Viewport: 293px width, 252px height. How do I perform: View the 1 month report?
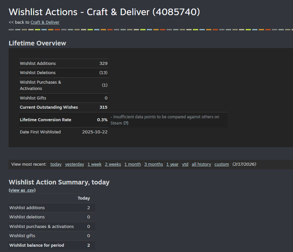(132, 164)
